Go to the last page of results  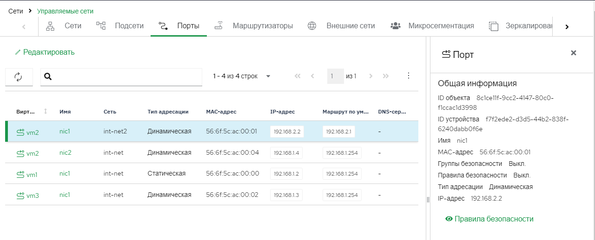pyautogui.click(x=386, y=76)
